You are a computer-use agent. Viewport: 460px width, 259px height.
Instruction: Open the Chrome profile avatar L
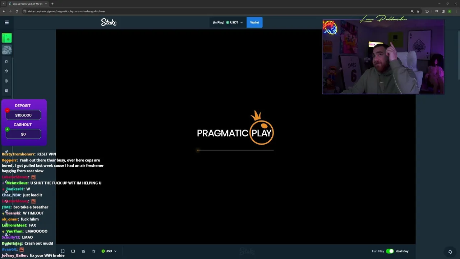(450, 11)
